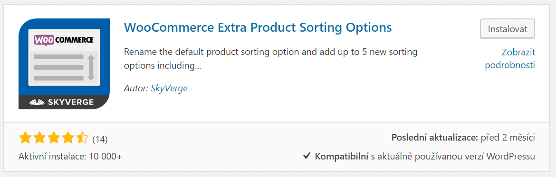Select the second rating star
556x177 pixels.
point(39,138)
